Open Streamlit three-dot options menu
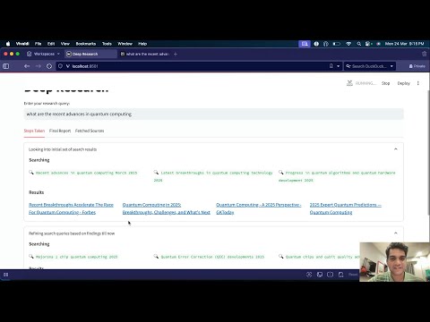 (x=418, y=83)
